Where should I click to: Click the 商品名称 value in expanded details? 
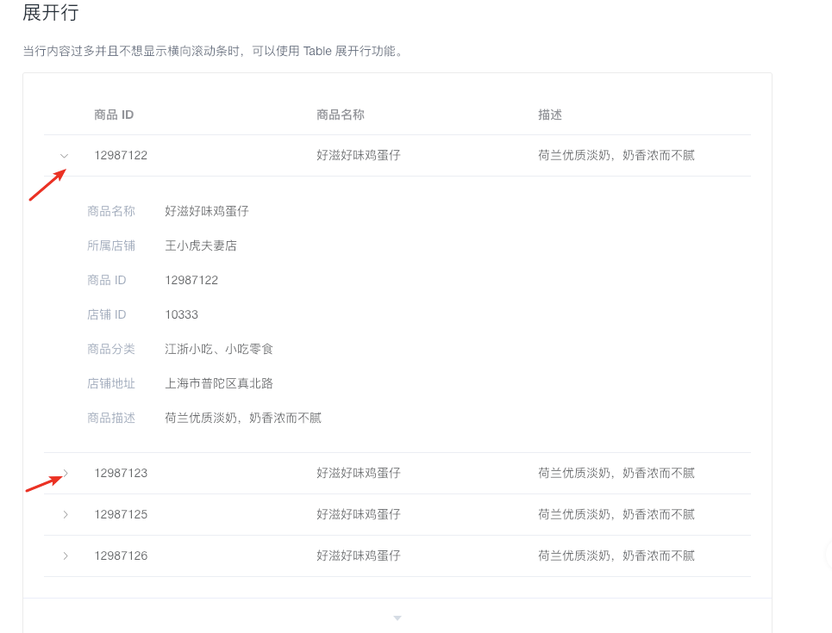(x=206, y=211)
